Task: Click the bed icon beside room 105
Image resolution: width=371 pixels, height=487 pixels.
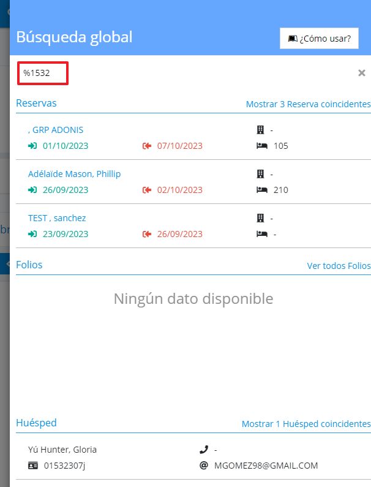Action: (261, 146)
